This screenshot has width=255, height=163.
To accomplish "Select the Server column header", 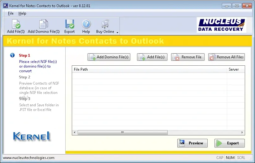I will pyautogui.click(x=236, y=69).
